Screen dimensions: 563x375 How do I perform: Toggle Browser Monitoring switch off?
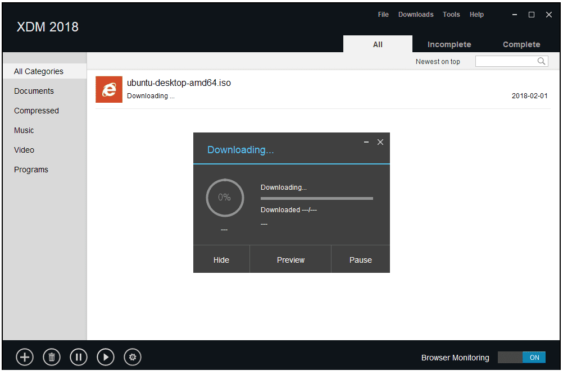(521, 357)
